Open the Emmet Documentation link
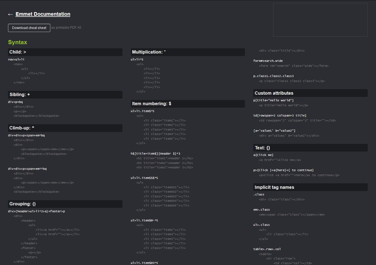The image size is (376, 265). 43,14
